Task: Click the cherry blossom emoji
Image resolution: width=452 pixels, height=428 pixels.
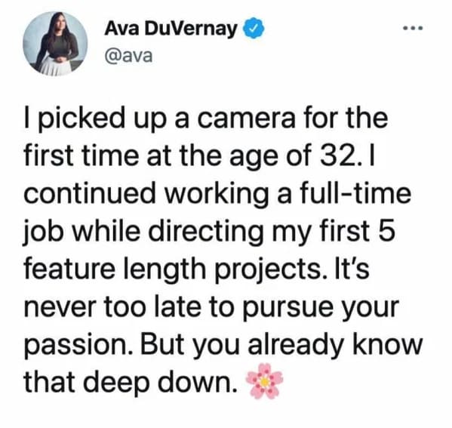Action: point(264,381)
